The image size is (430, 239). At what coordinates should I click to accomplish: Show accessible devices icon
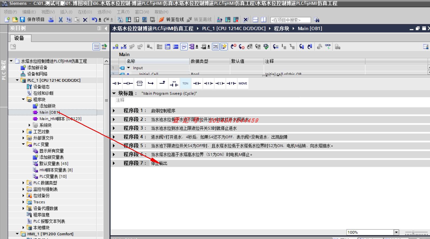[x=220, y=20]
